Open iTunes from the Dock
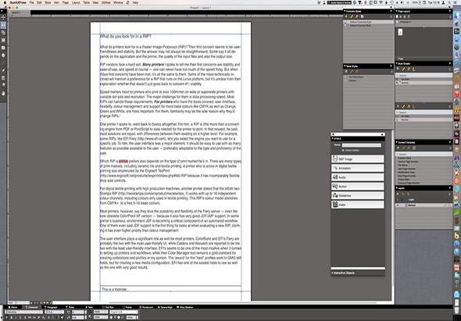The image size is (461, 321). pos(456,95)
